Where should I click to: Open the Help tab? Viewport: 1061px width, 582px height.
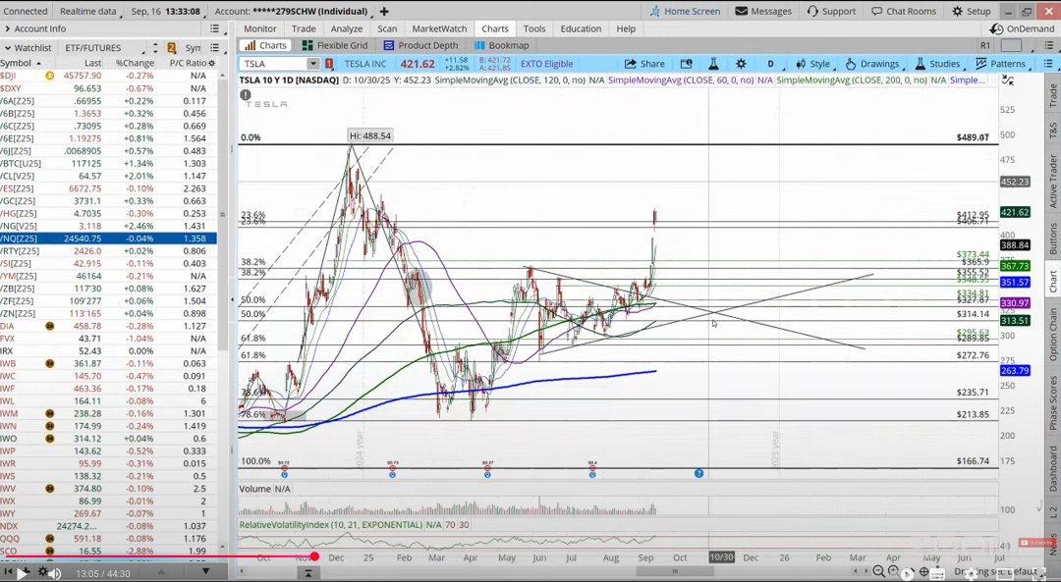point(626,28)
